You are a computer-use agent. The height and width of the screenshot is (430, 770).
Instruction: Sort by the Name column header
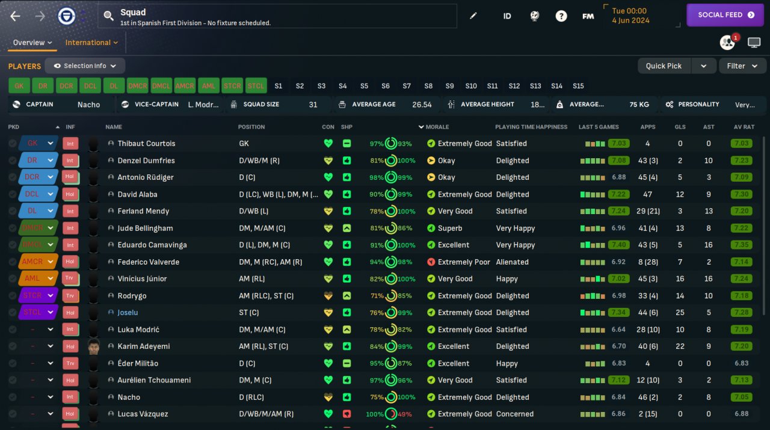[114, 127]
